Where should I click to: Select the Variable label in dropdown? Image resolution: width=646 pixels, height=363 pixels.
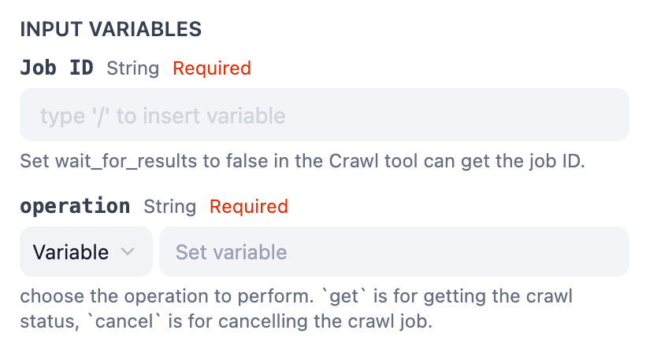pos(71,251)
